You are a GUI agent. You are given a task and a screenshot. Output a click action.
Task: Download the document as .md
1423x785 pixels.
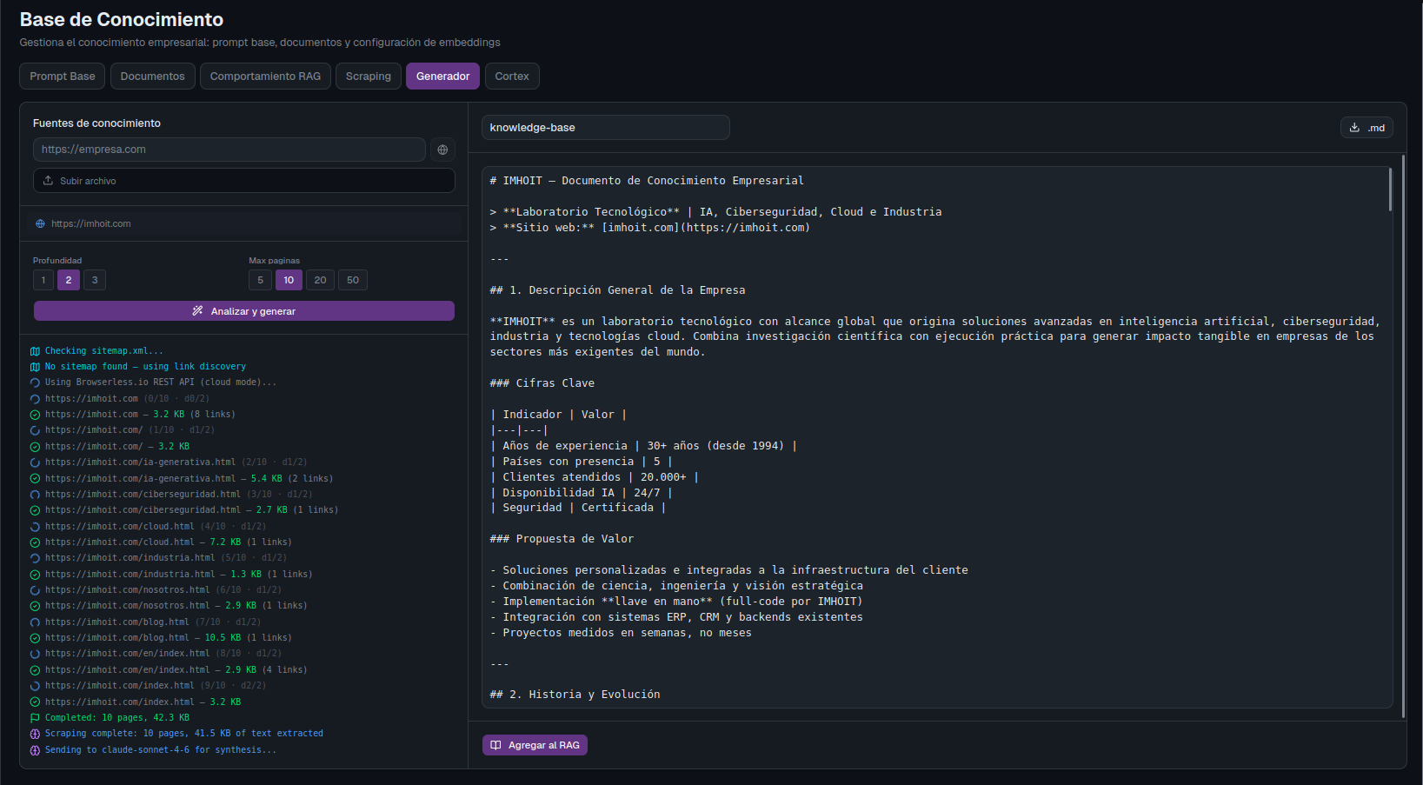coord(1366,128)
